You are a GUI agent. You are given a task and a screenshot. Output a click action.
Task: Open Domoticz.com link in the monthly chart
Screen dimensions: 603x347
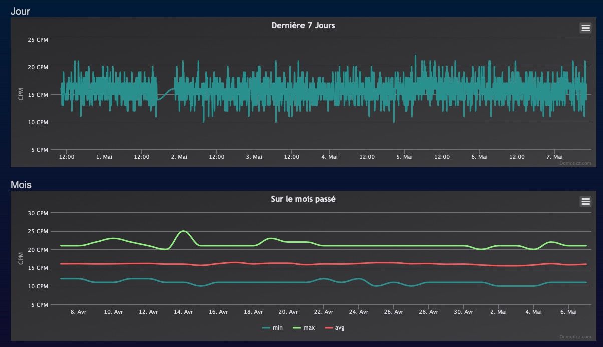pyautogui.click(x=578, y=336)
